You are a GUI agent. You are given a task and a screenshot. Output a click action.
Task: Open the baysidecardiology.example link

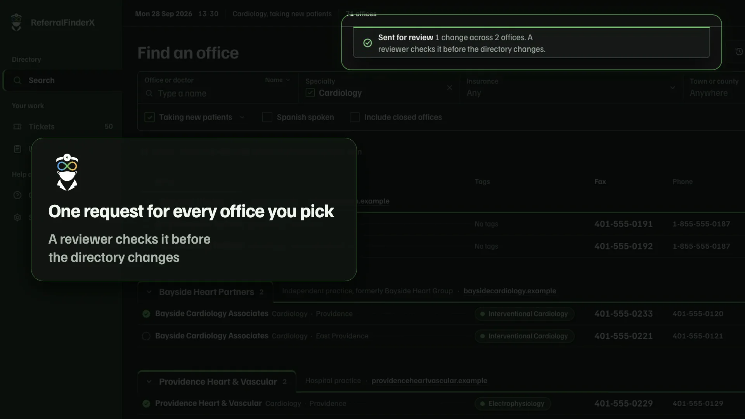[509, 291]
